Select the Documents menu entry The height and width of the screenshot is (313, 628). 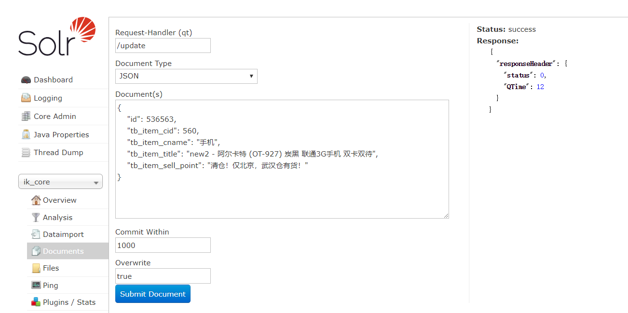click(x=68, y=251)
